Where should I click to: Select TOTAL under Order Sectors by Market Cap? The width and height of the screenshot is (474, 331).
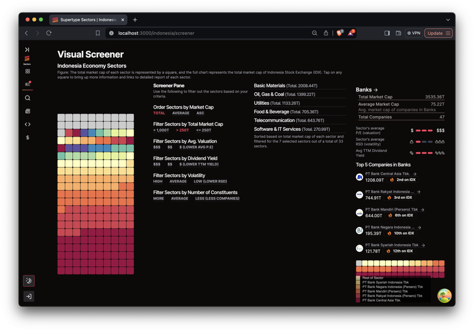pos(159,113)
